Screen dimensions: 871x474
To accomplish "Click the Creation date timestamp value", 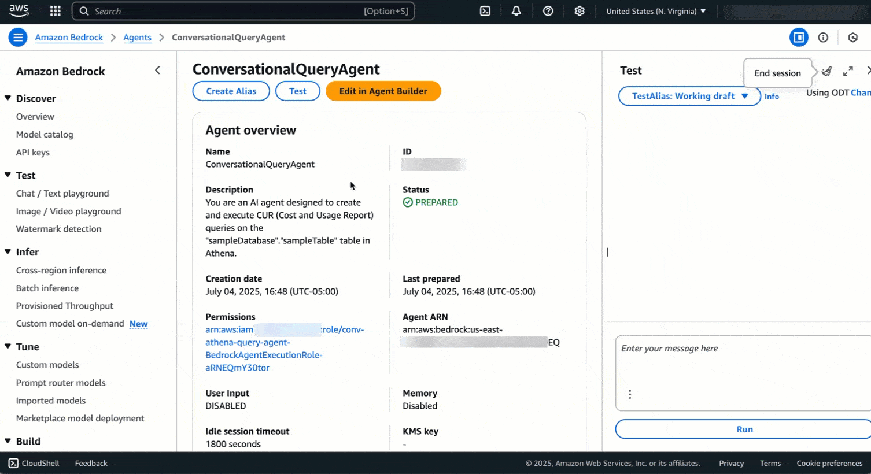I will [x=272, y=291].
